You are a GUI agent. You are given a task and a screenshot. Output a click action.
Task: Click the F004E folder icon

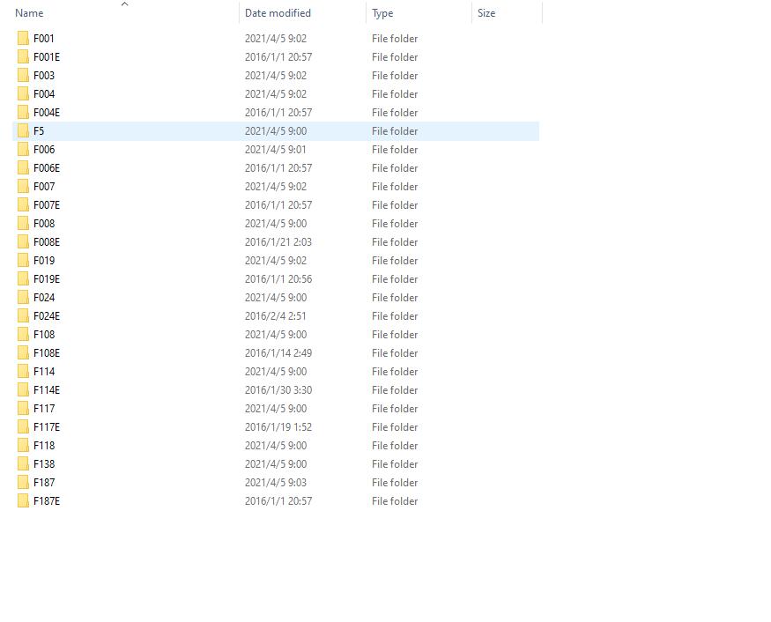[x=23, y=113]
